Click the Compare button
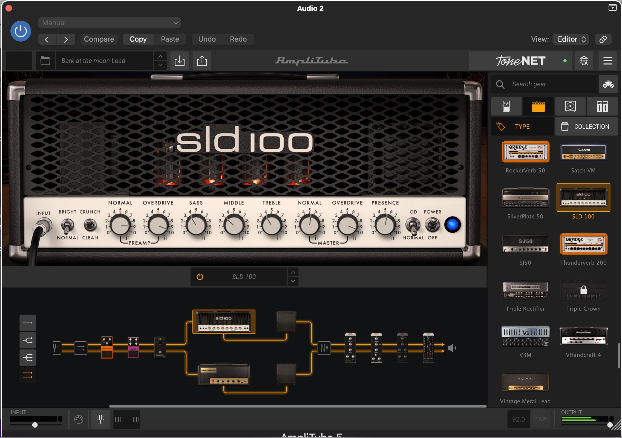622x438 pixels. click(x=99, y=39)
